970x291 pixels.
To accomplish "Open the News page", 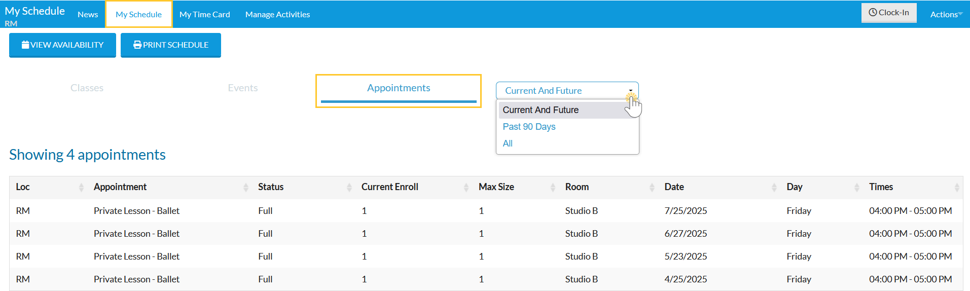I will (88, 15).
